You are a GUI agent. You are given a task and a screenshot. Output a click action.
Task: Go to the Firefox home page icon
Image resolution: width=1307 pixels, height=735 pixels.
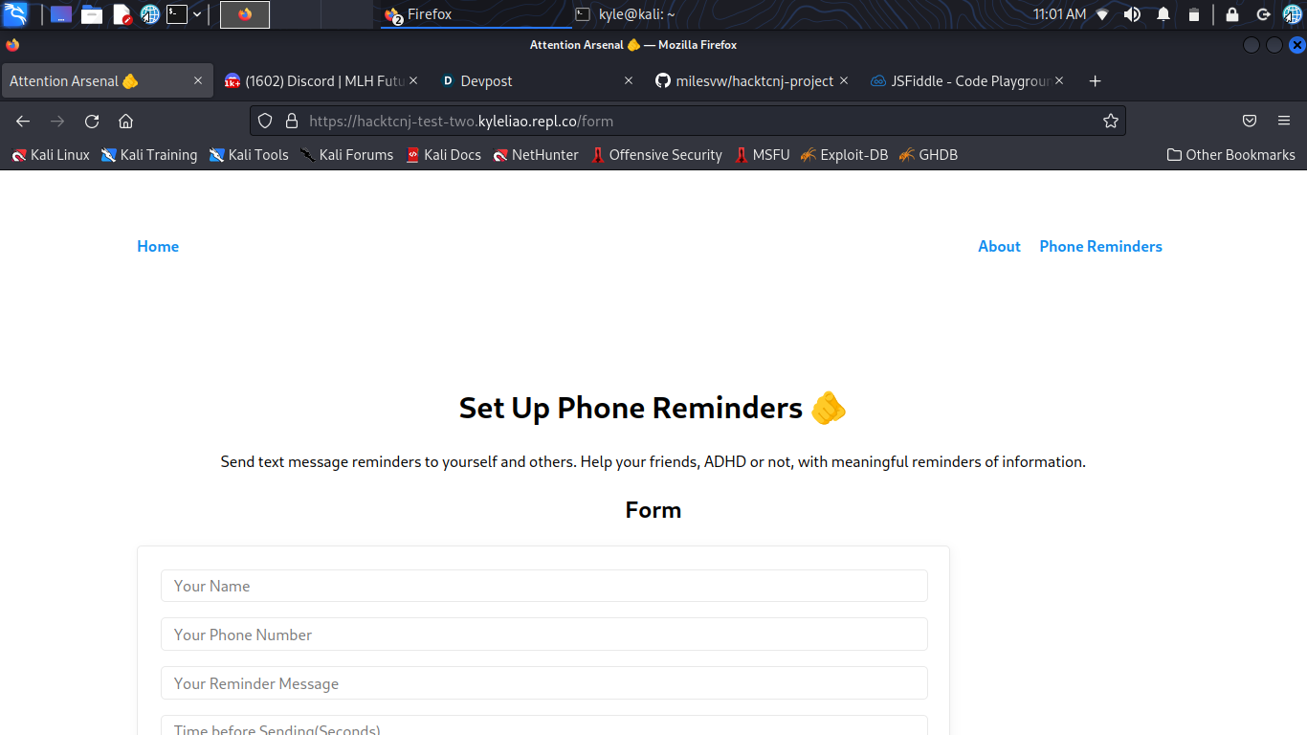(125, 122)
